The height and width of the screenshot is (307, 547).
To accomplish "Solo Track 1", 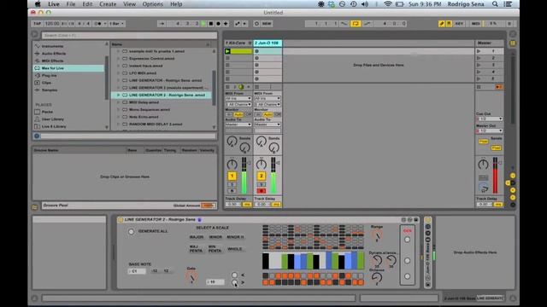I will point(232,184).
